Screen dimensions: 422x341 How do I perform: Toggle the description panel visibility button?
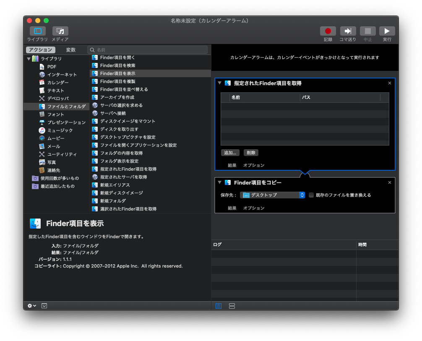click(x=44, y=306)
